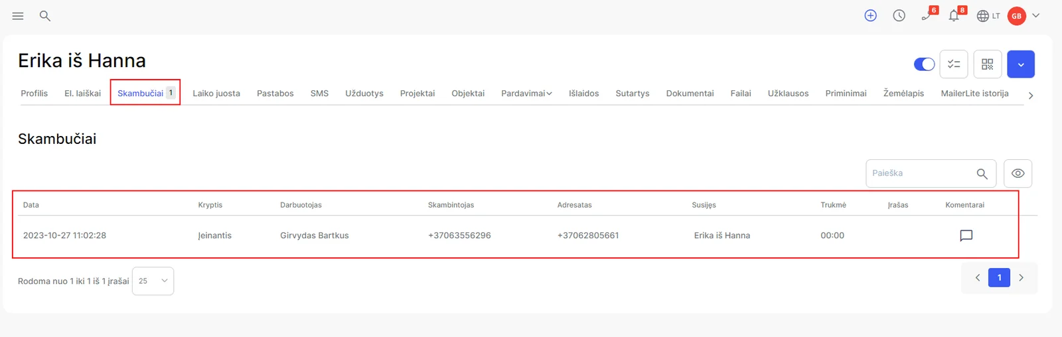The image size is (1062, 337).
Task: Click the Trukmė column header
Action: 834,205
